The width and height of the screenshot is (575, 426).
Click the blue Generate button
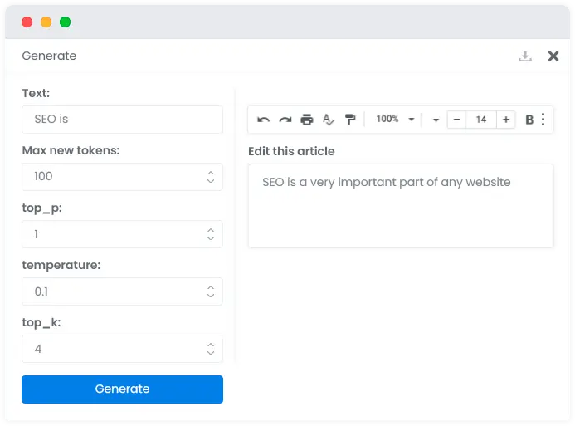122,389
